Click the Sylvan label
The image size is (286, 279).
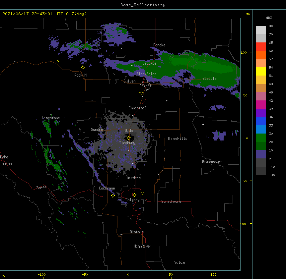pyautogui.click(x=129, y=81)
